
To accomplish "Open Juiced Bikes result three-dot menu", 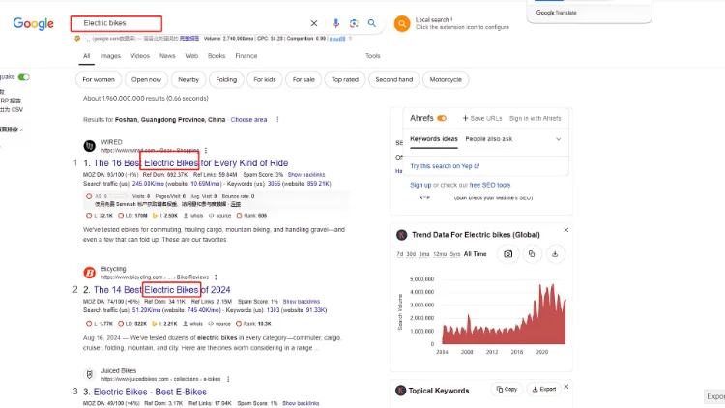I will (x=228, y=379).
